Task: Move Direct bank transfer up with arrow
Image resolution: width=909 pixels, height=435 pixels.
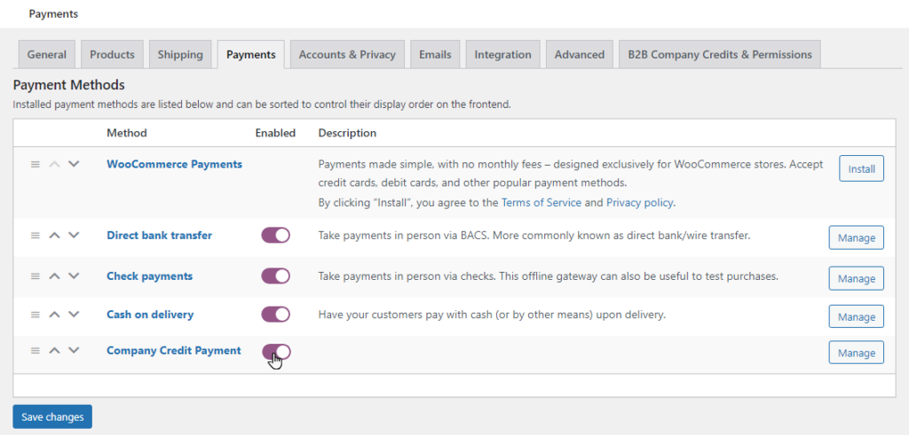Action: (x=54, y=236)
